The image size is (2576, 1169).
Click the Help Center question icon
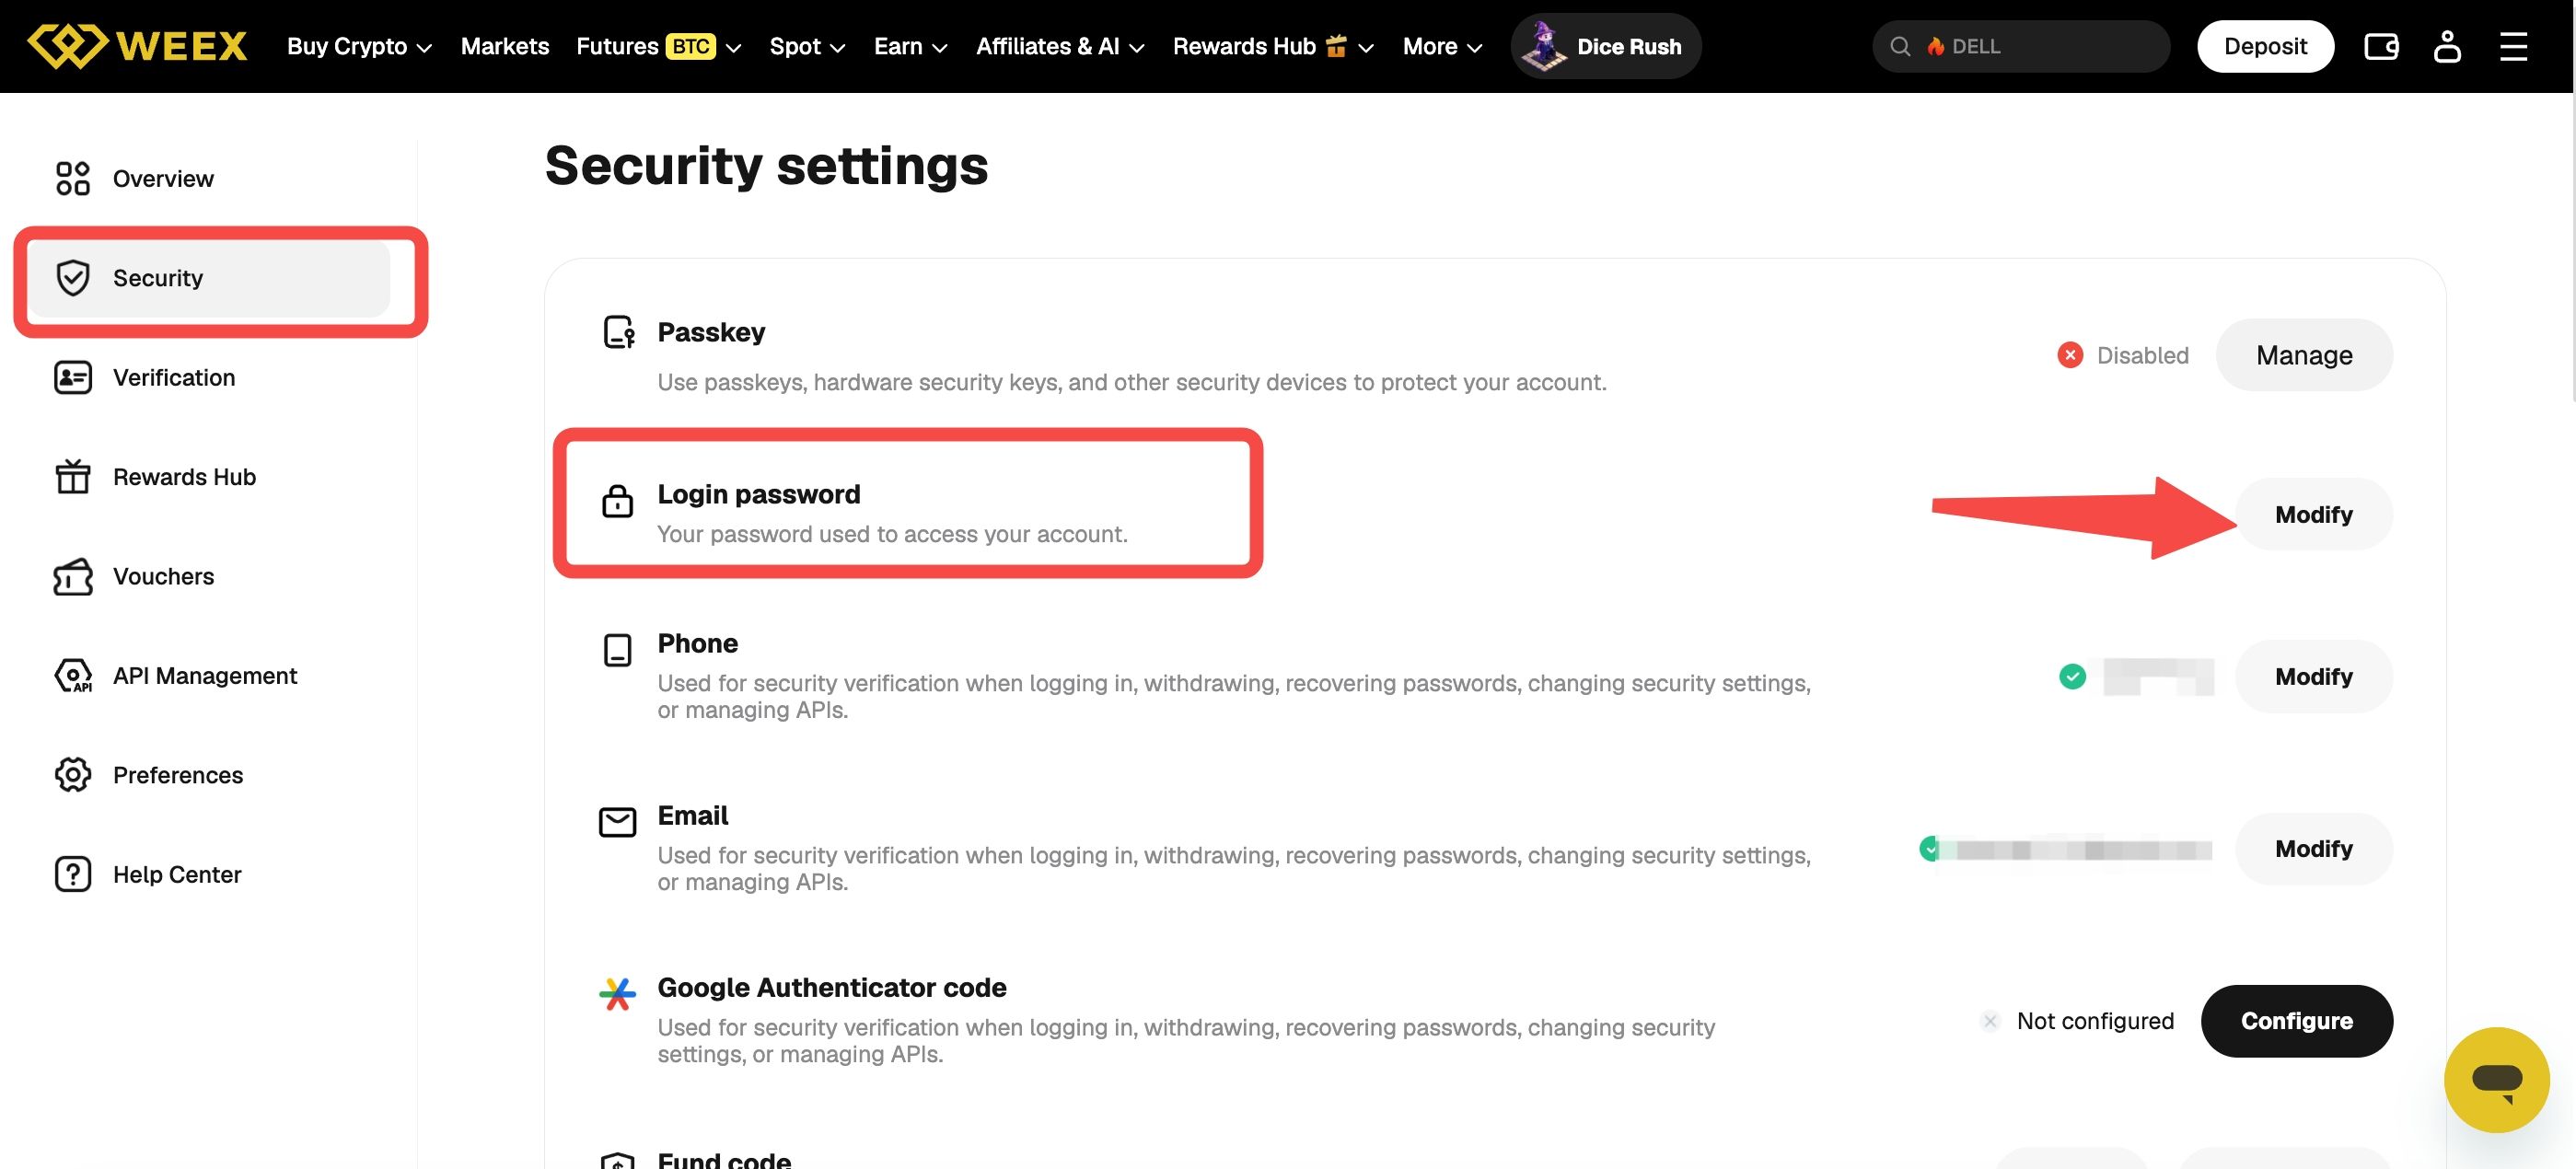coord(73,875)
